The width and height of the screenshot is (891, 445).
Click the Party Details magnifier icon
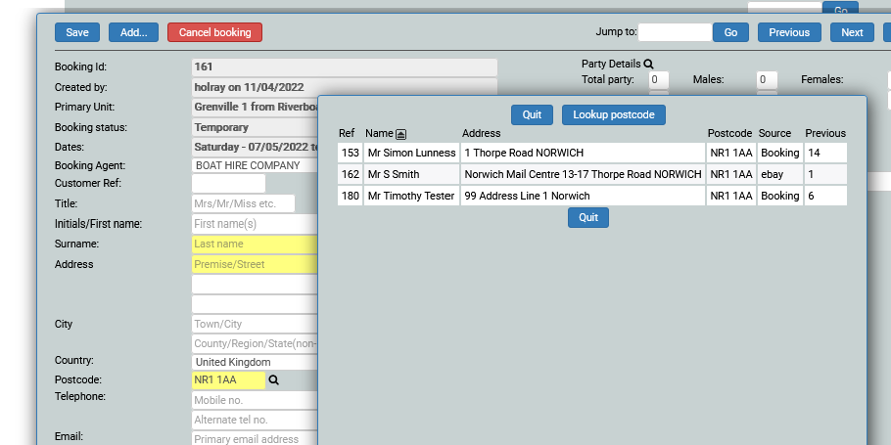point(648,65)
